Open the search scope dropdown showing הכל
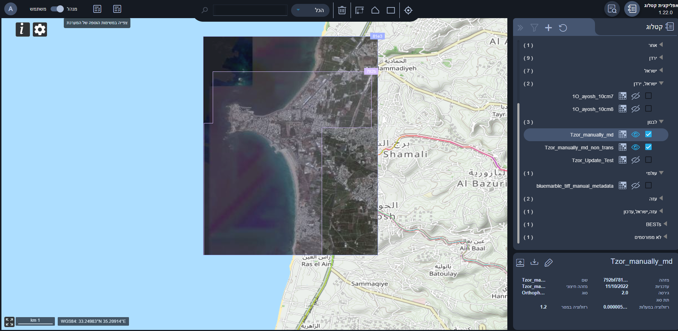 pos(310,10)
